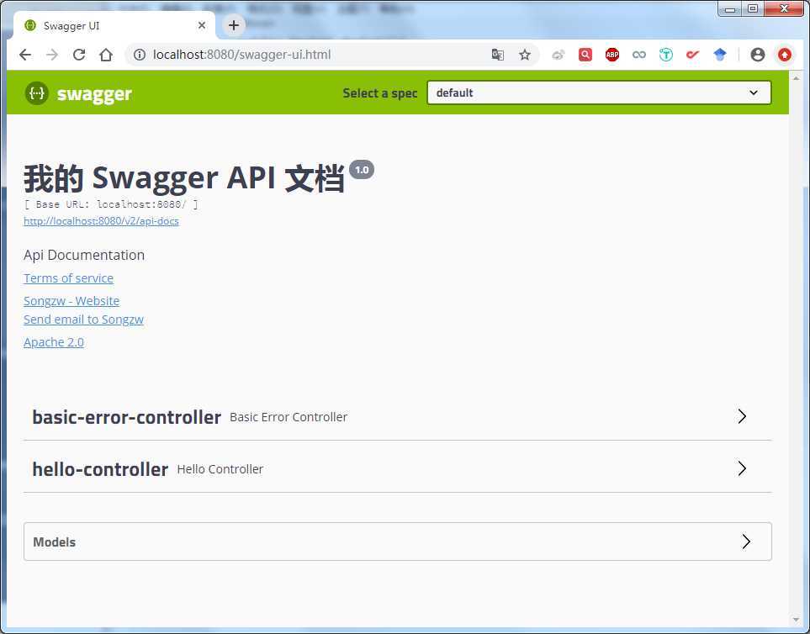Go back using the browser back arrow
This screenshot has height=634, width=810.
click(x=24, y=55)
